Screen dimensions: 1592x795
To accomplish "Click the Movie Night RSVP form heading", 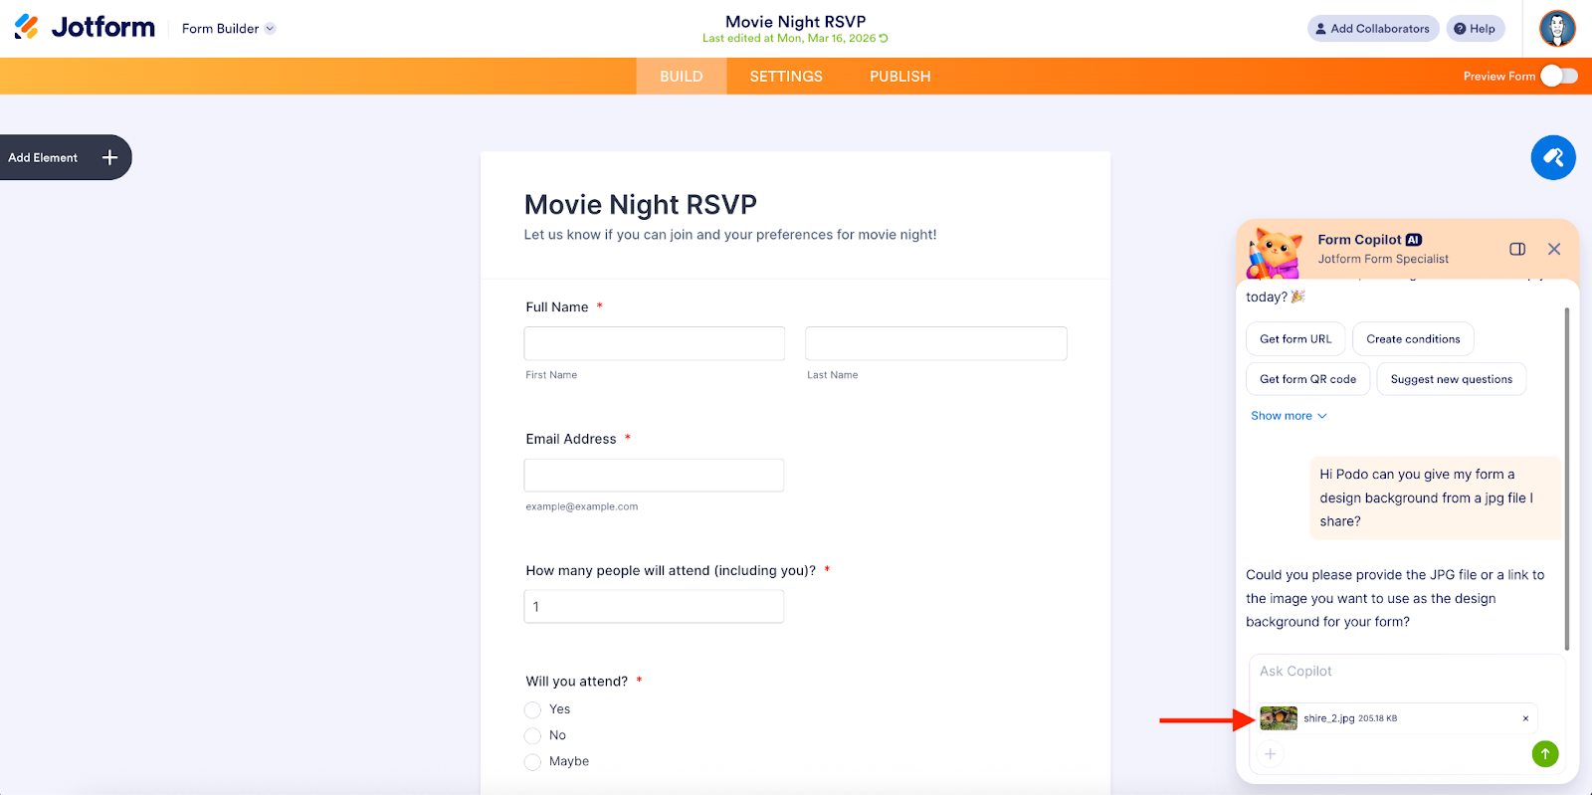I will pos(640,205).
